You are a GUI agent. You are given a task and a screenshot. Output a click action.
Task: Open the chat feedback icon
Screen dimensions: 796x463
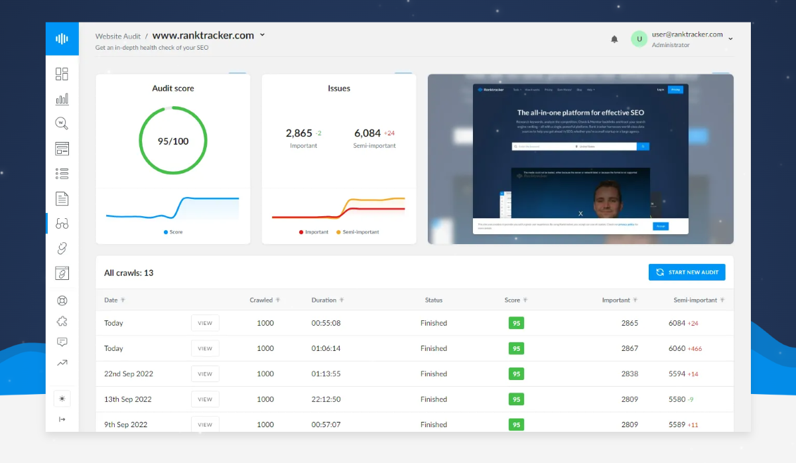point(62,342)
